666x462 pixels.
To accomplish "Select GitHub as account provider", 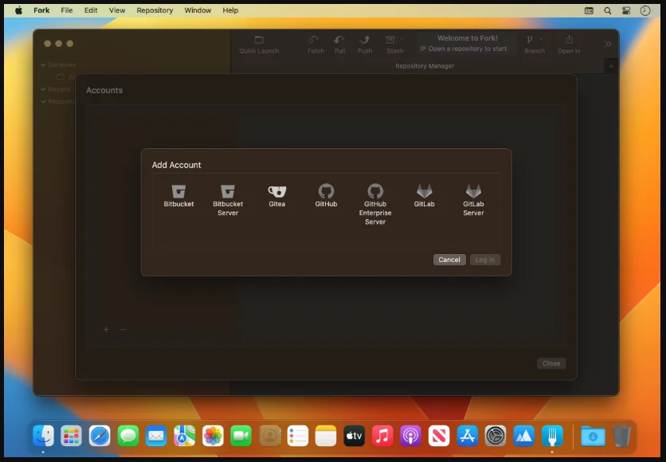I will click(326, 196).
